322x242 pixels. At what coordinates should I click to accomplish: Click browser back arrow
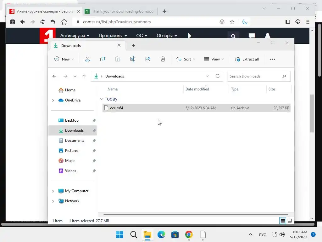[23, 22]
